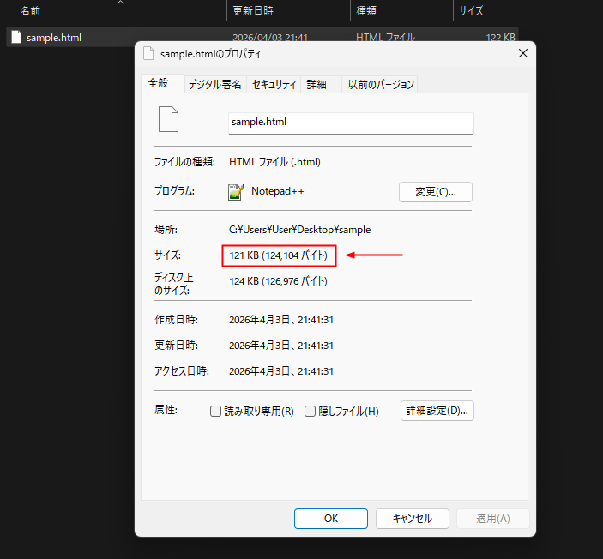Screen dimensions: 603x559
Task: Toggle the 隠しファイル(H) checkbox
Action: (310, 411)
